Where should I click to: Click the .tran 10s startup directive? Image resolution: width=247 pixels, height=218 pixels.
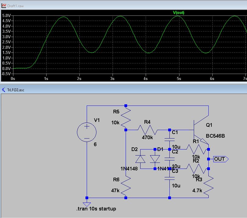click(x=96, y=209)
